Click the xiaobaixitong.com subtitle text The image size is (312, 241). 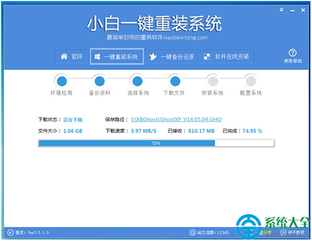click(185, 37)
